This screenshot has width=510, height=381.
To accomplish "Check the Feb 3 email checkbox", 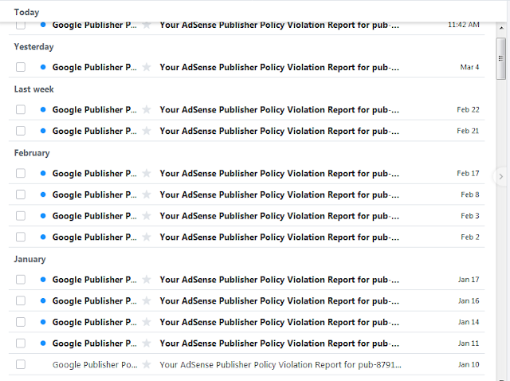I will [21, 216].
